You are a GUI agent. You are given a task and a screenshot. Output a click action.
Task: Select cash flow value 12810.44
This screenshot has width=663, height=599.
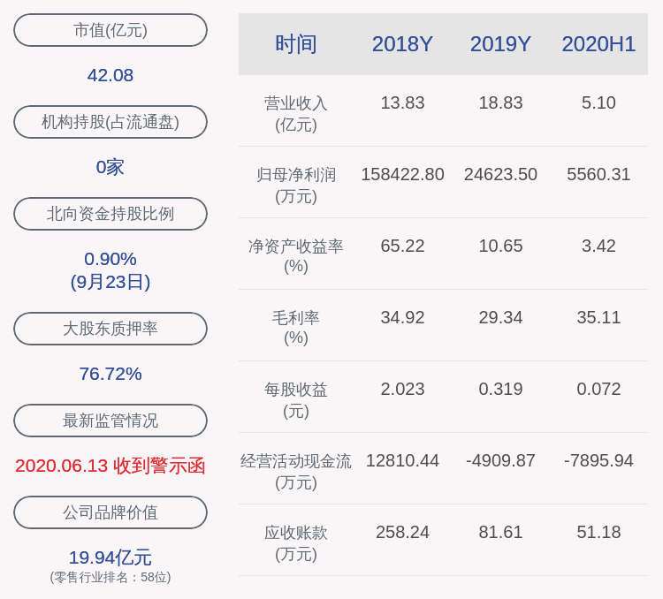point(402,460)
